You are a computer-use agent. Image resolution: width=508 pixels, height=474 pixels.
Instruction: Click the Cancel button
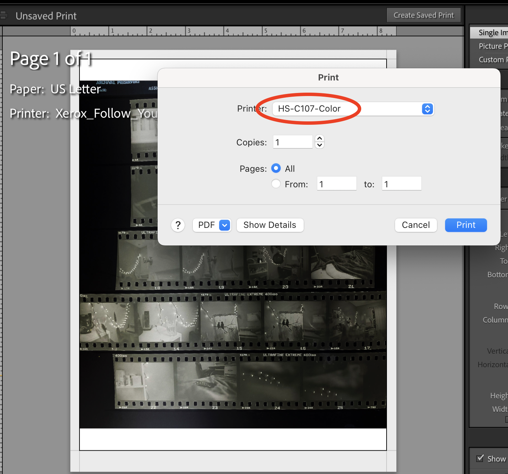pyautogui.click(x=416, y=225)
